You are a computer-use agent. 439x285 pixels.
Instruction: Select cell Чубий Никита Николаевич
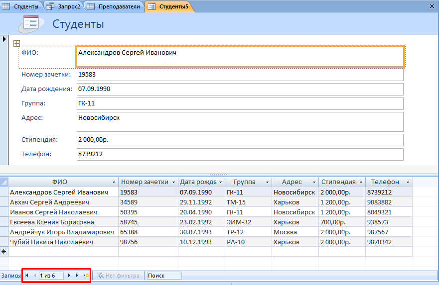click(63, 242)
